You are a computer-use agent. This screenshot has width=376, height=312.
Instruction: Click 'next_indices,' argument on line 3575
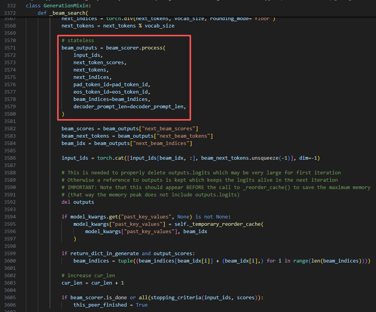tap(92, 77)
